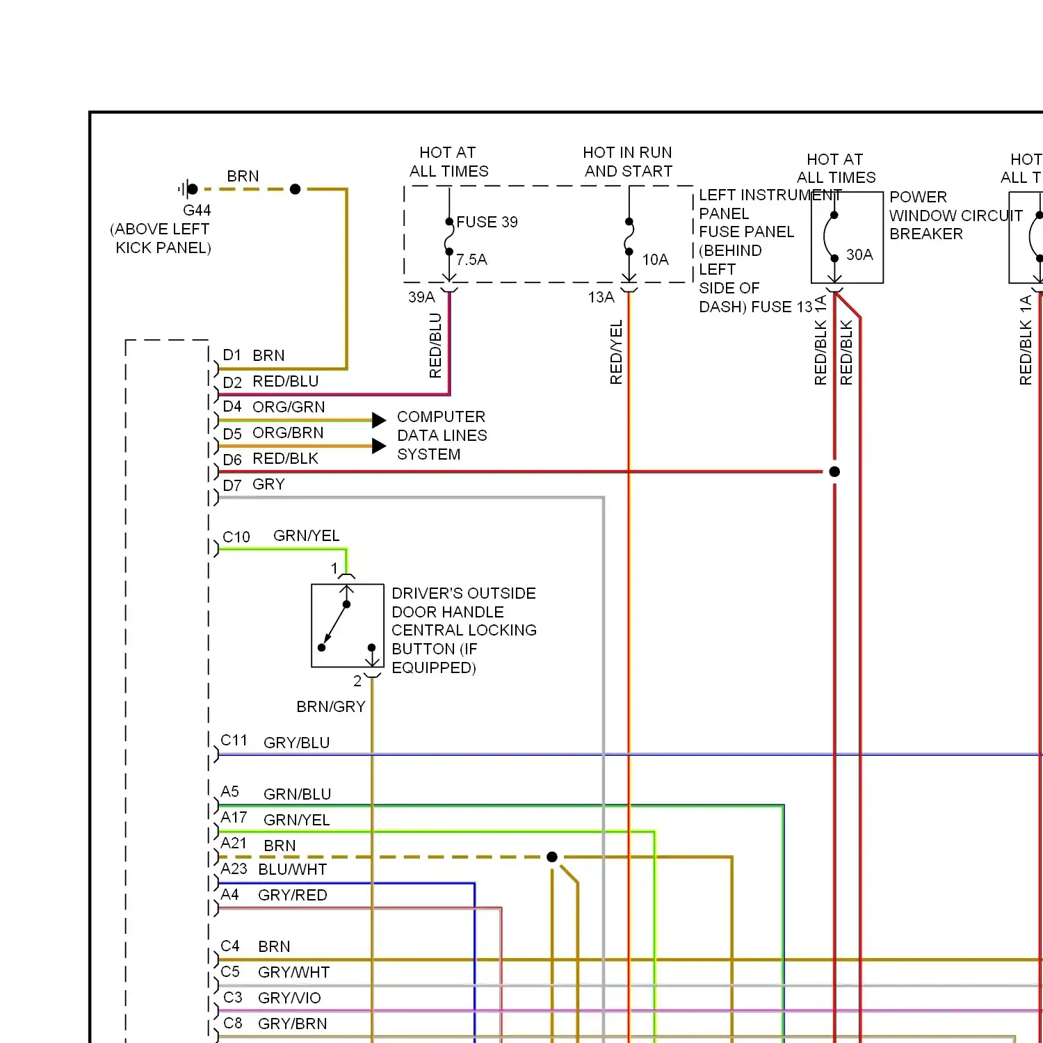Click the 'C4 BRN' pin label
The height and width of the screenshot is (1043, 1043).
point(255,946)
